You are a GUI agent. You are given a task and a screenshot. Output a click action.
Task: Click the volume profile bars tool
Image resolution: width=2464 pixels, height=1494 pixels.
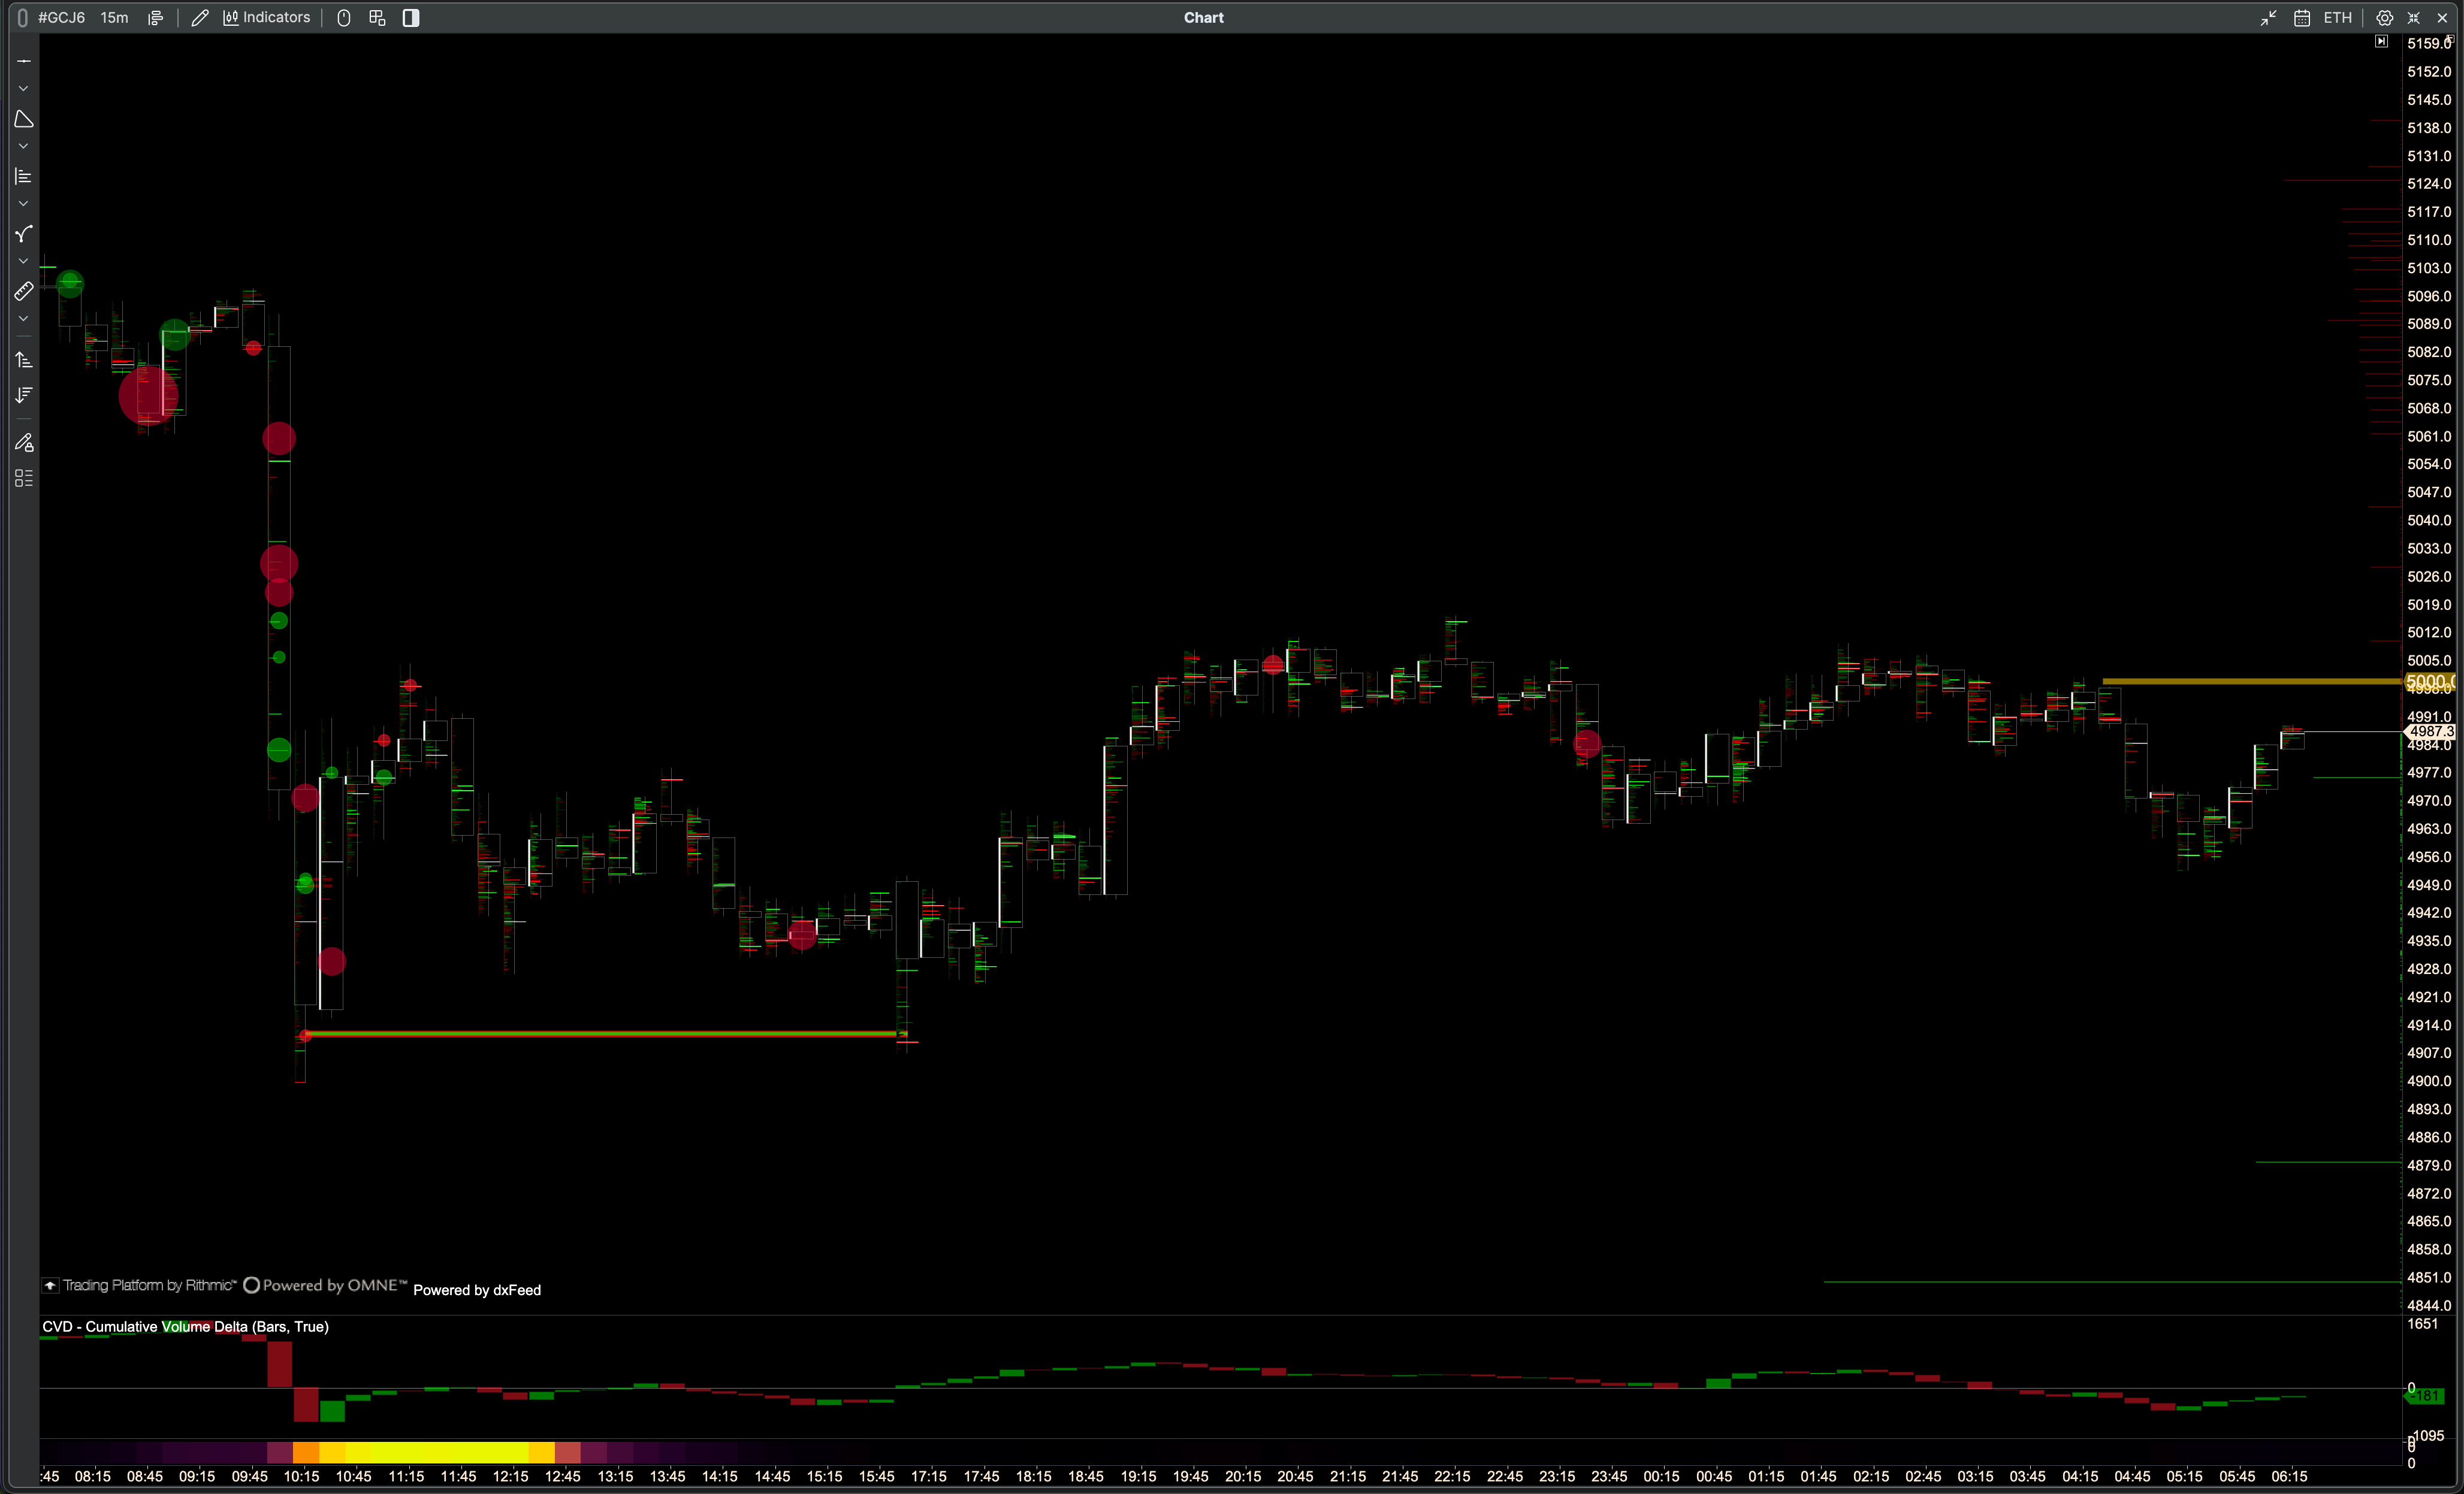point(24,177)
